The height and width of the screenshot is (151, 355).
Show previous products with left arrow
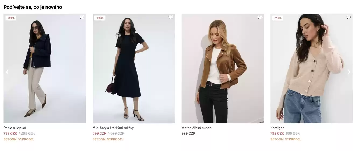pos(7,72)
